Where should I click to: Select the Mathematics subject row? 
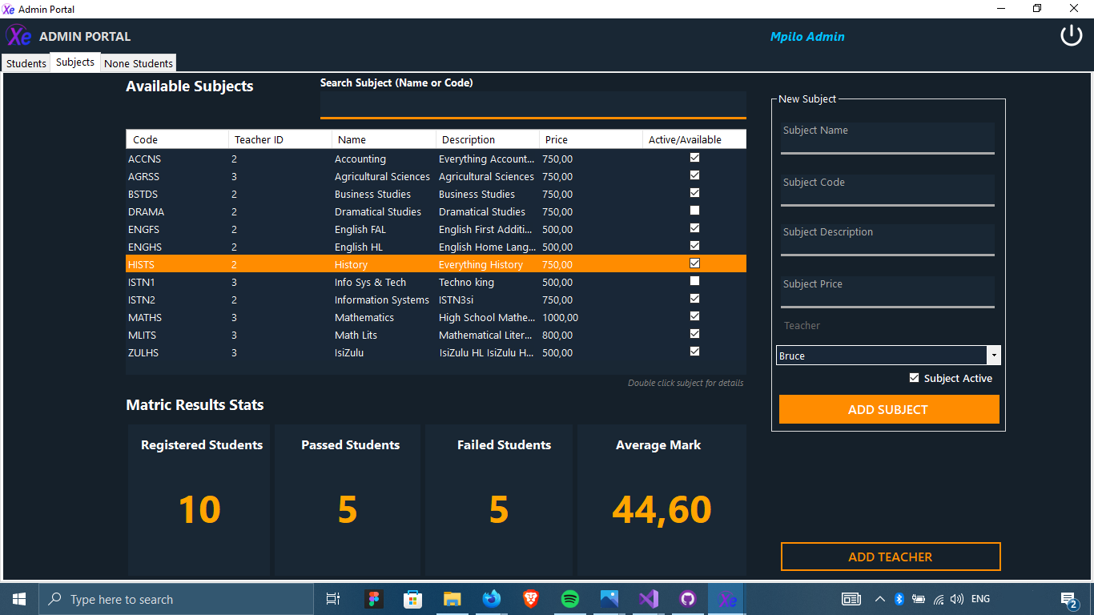(x=364, y=318)
